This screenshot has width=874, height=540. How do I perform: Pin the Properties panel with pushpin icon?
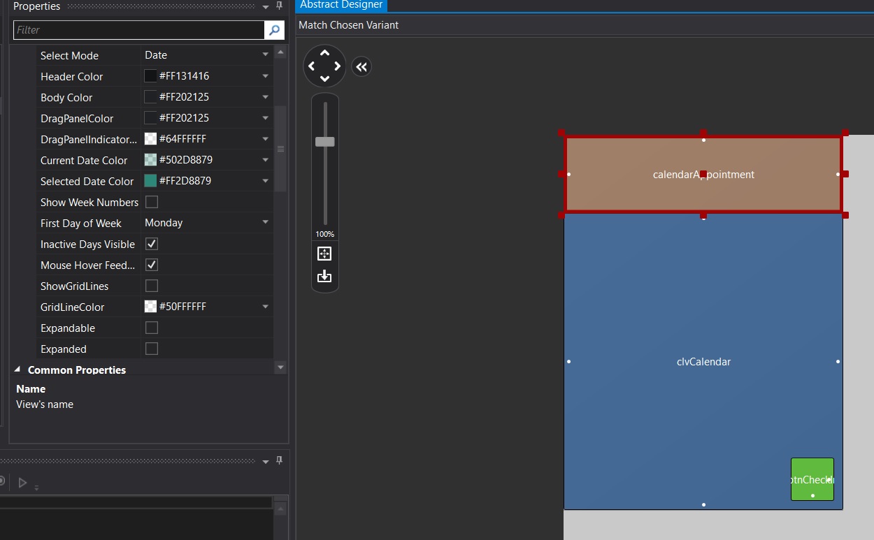tap(280, 6)
